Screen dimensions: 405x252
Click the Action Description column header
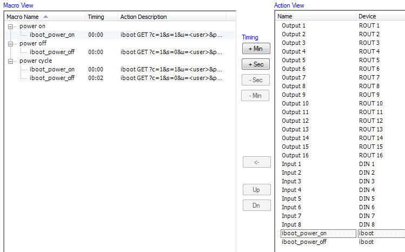(171, 17)
